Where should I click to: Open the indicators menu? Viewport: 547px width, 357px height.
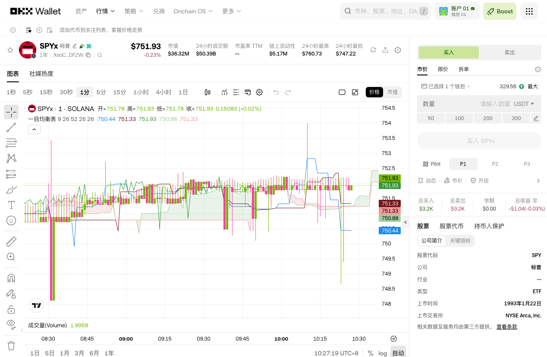tap(224, 92)
